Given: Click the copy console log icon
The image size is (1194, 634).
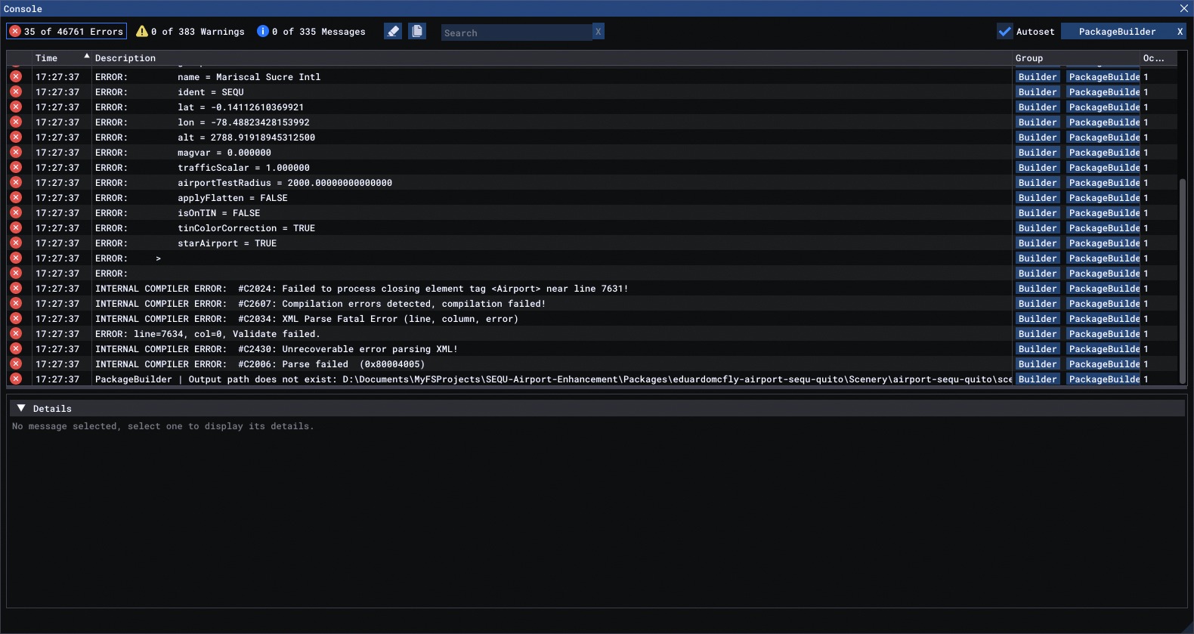Looking at the screenshot, I should click(x=417, y=31).
